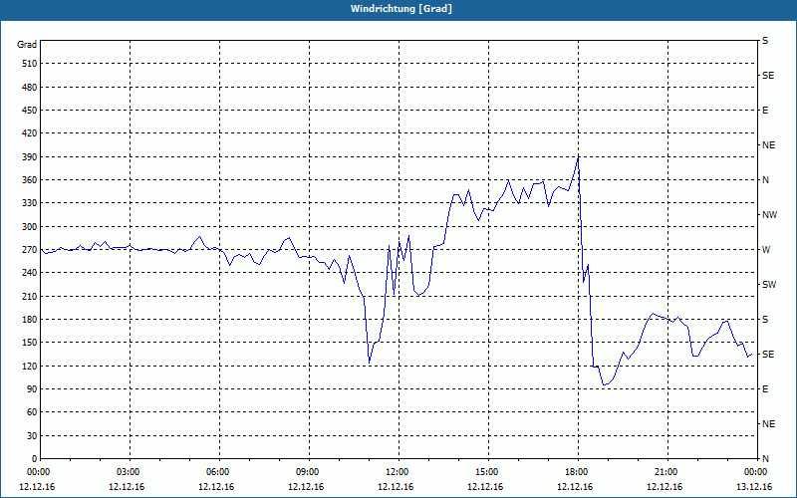
Task: Click the 12:00 time label
Action: 398,472
